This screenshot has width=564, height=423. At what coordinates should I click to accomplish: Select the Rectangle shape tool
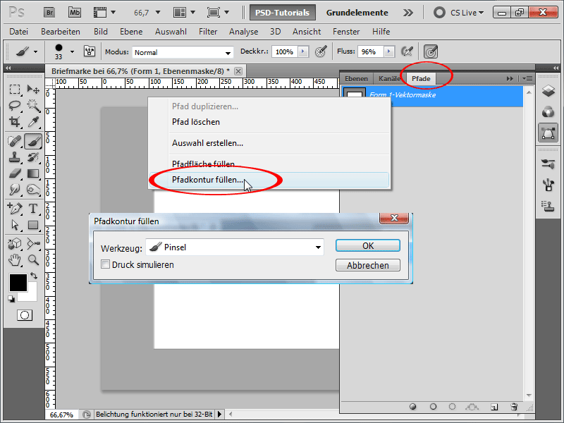[33, 225]
